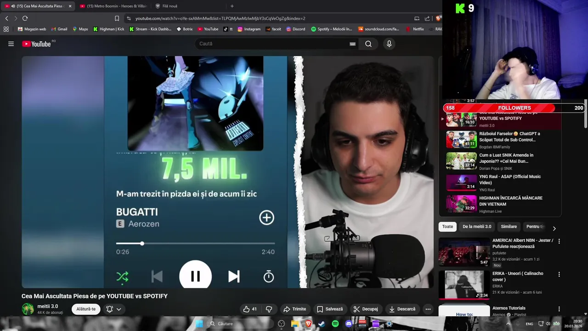Open the on-screen keyboard in search box
The height and width of the screenshot is (331, 588).
click(352, 44)
